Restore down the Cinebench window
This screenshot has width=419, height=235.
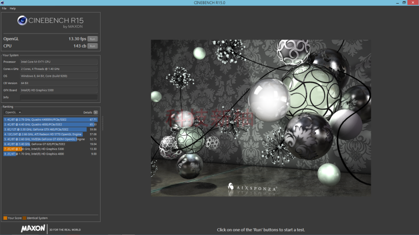[x=404, y=3]
